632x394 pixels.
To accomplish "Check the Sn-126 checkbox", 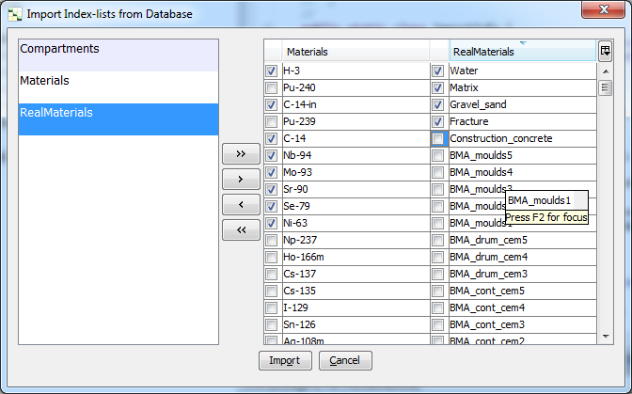I will (271, 325).
